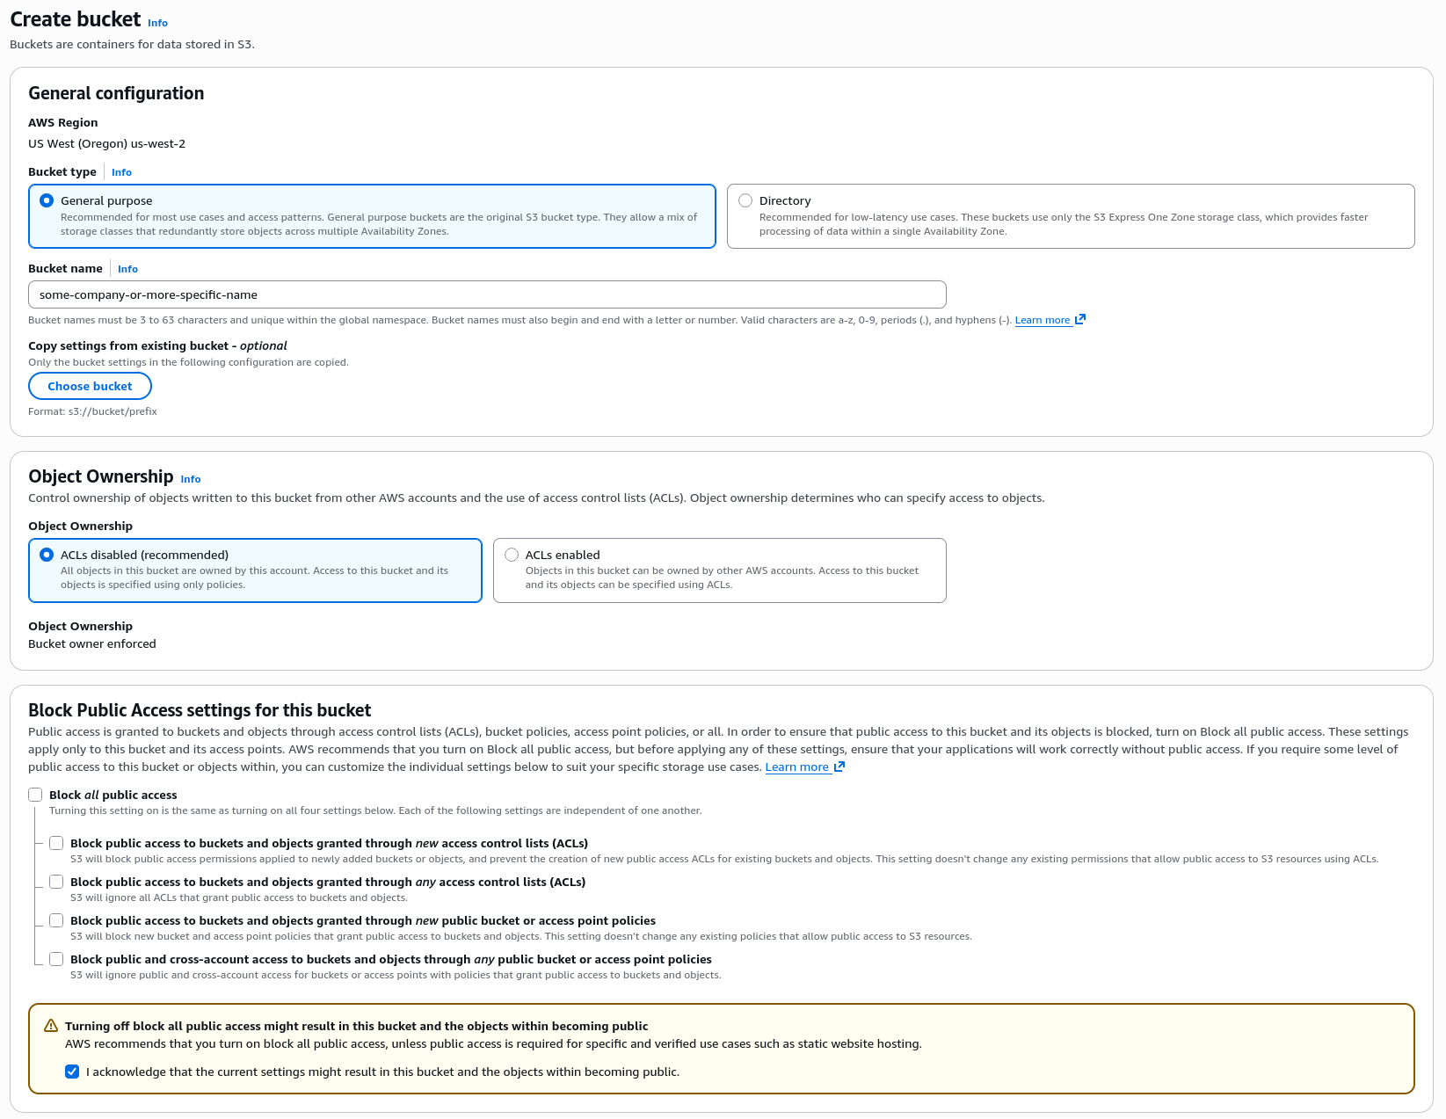Click into the Bucket name text field

point(487,294)
